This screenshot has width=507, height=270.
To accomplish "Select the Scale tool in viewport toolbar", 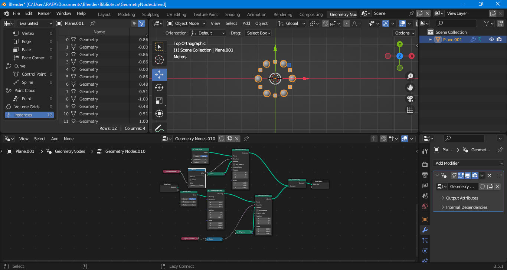I will coord(159,101).
